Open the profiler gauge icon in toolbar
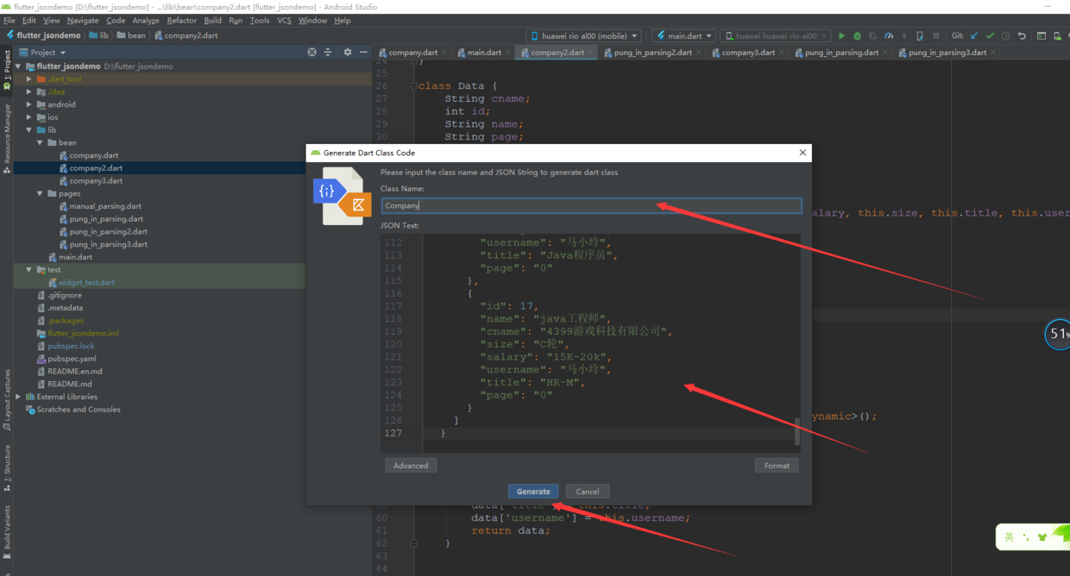The height and width of the screenshot is (576, 1070). [889, 36]
